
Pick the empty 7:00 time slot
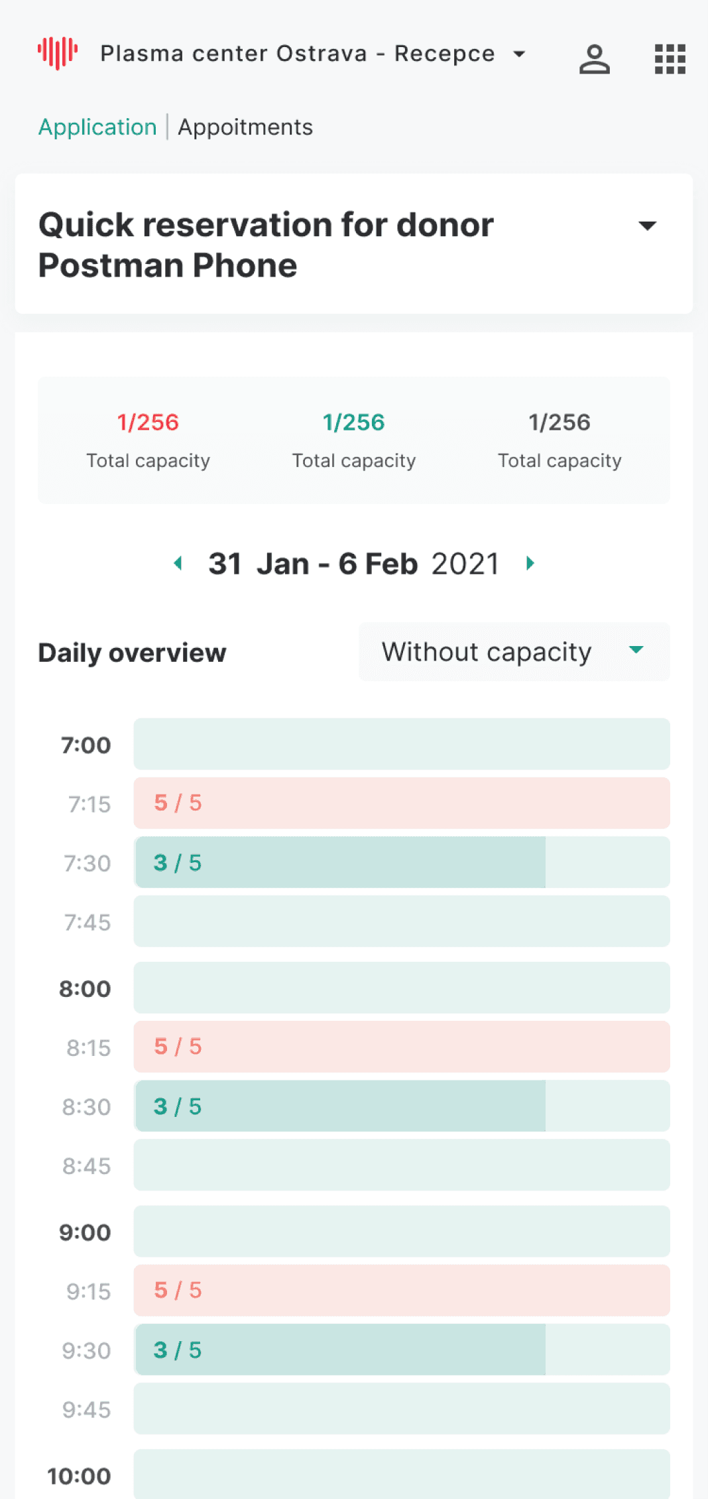click(402, 744)
